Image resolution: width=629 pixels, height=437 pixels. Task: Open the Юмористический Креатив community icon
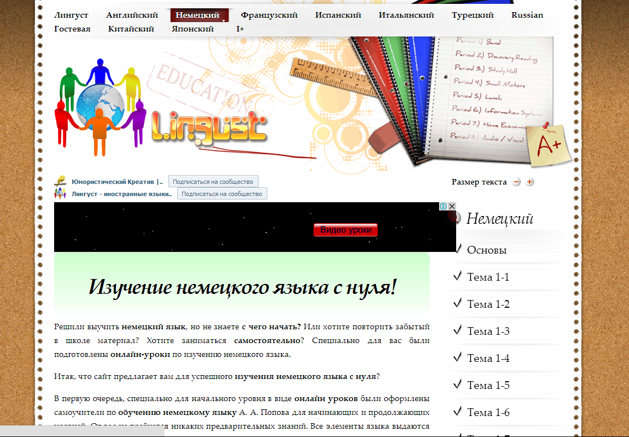60,181
